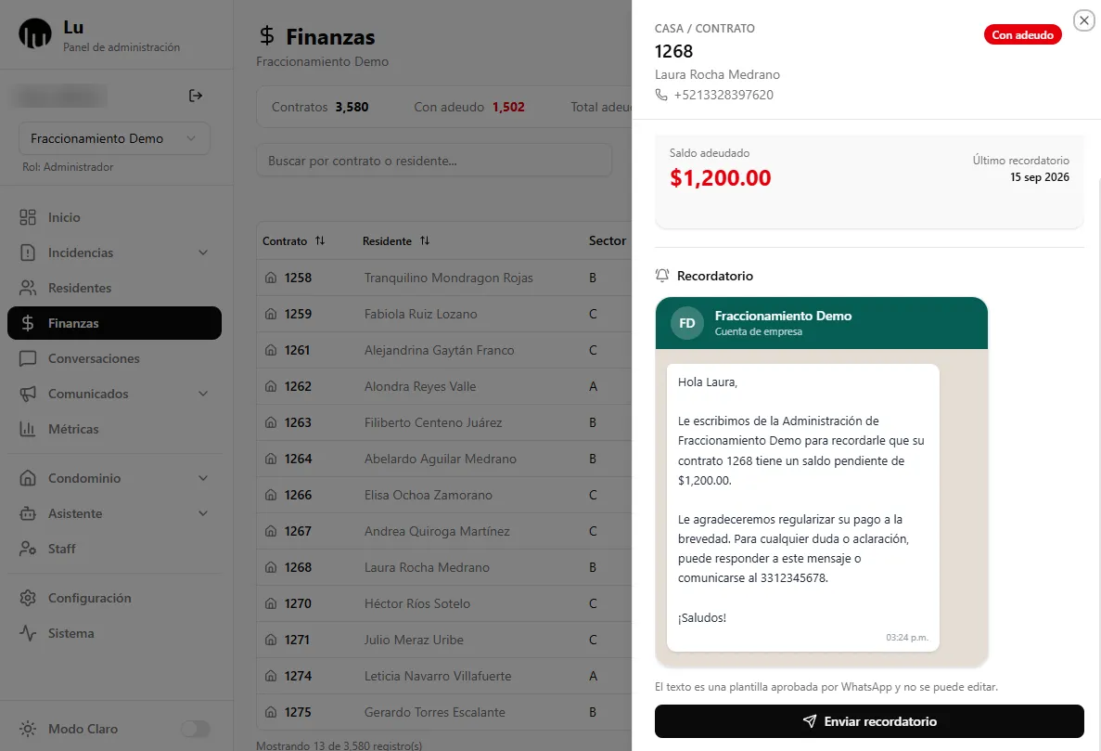Select row Julio Meraz Uribe
This screenshot has height=751, width=1101.
click(443, 640)
